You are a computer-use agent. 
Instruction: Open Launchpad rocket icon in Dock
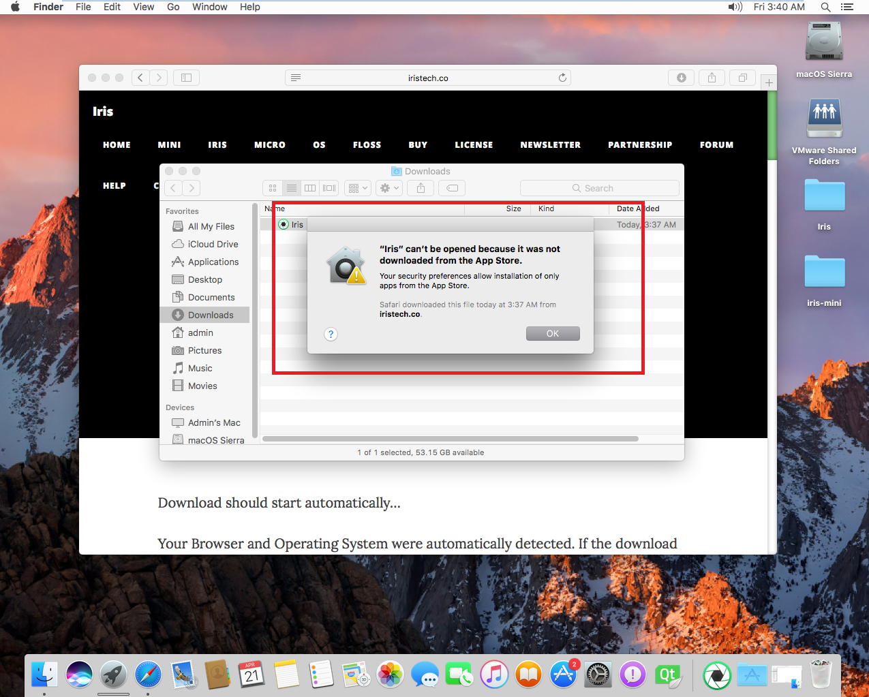(x=114, y=675)
